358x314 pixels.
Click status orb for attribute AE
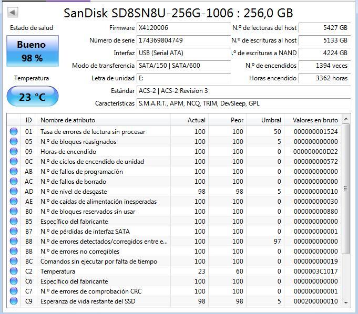pyautogui.click(x=14, y=202)
